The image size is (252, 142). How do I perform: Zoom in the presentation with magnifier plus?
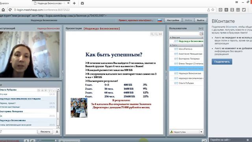coord(152,34)
